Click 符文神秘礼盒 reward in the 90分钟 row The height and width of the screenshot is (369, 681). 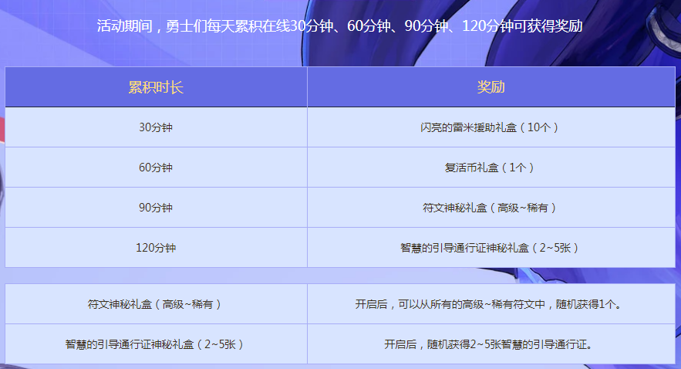(x=491, y=208)
